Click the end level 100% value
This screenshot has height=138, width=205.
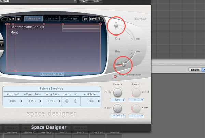(x=91, y=101)
